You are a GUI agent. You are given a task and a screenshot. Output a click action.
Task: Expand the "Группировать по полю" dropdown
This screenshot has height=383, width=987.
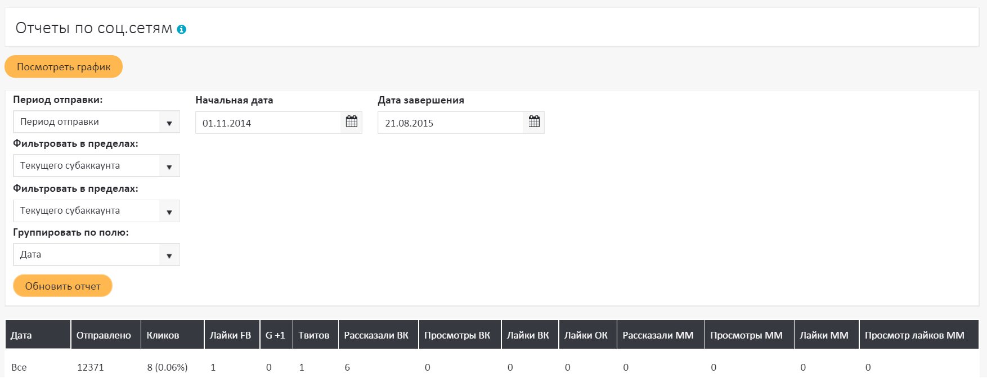tap(96, 255)
